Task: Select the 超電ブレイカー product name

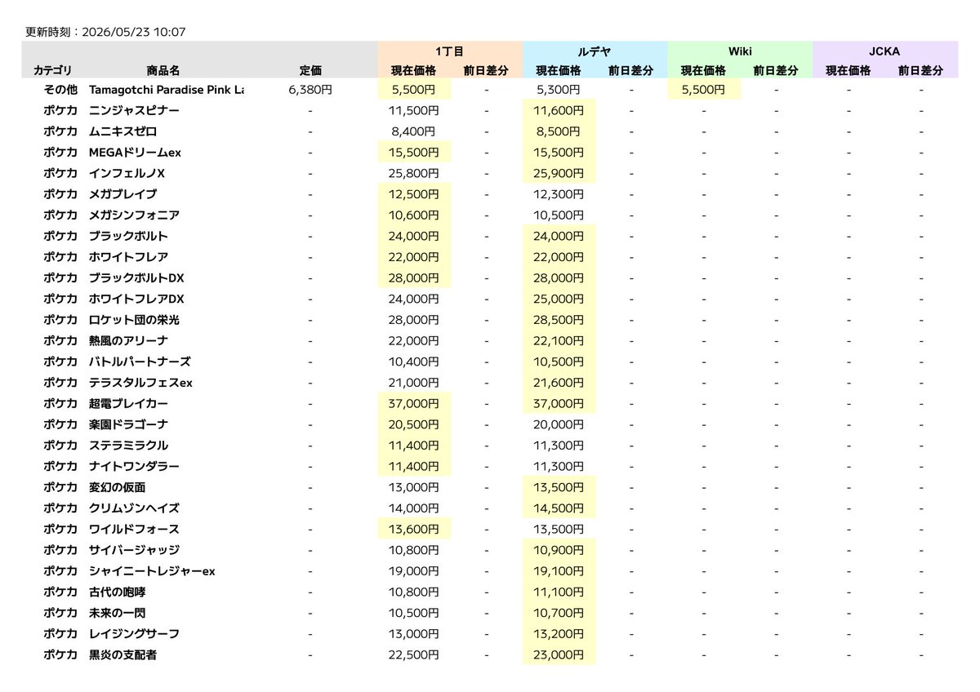Action: (x=128, y=404)
